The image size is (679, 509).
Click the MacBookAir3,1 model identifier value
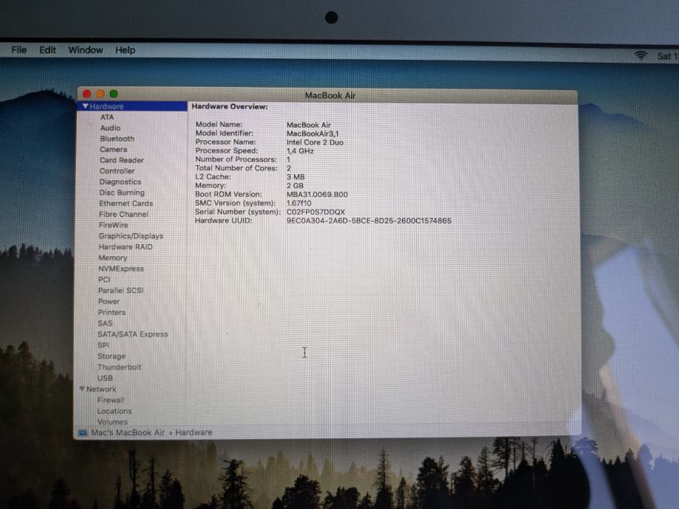313,134
